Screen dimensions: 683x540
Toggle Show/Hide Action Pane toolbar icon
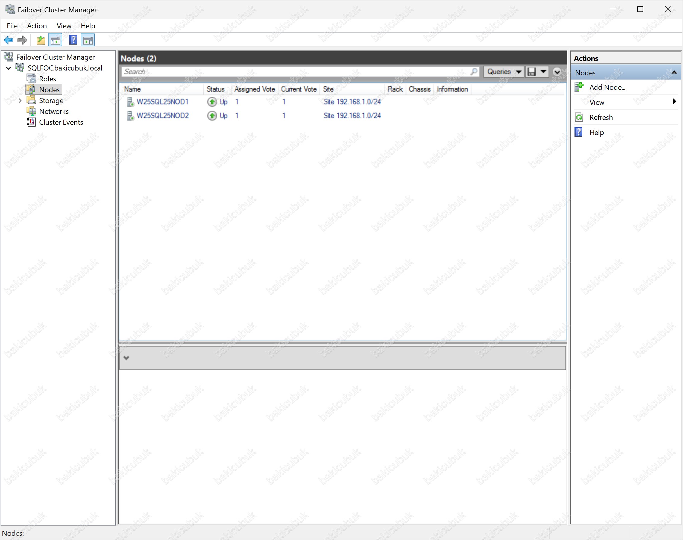pos(88,40)
